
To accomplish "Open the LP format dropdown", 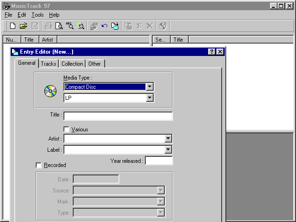I will [x=149, y=98].
